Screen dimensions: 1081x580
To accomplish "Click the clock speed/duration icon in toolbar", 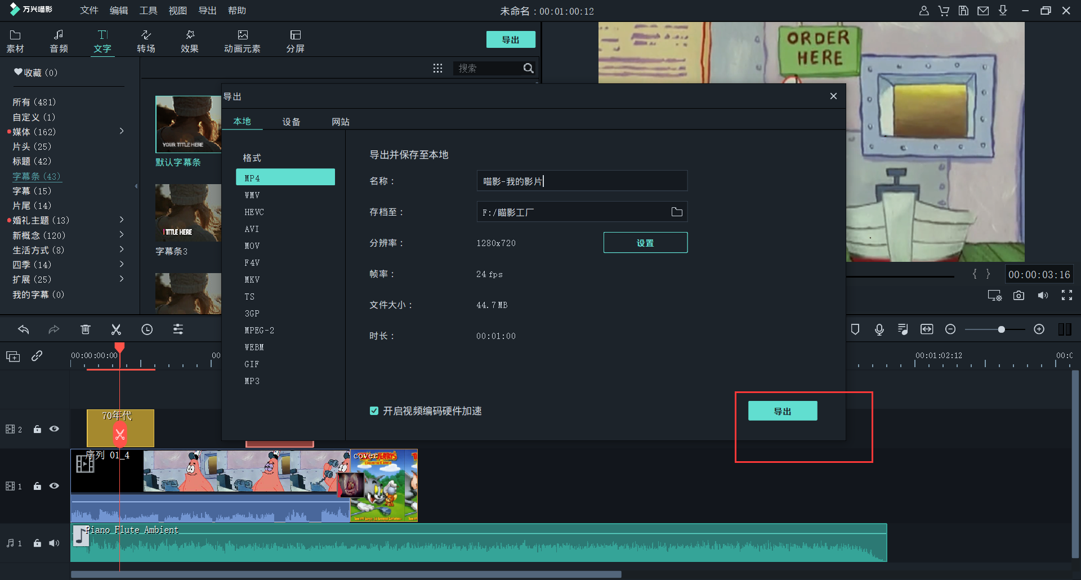I will pos(147,329).
